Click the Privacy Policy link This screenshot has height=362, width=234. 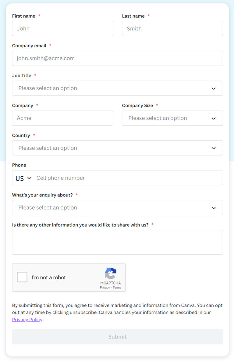(x=27, y=320)
